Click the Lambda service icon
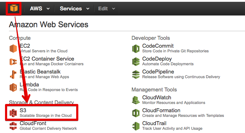The height and width of the screenshot is (133, 245). pos(13,87)
